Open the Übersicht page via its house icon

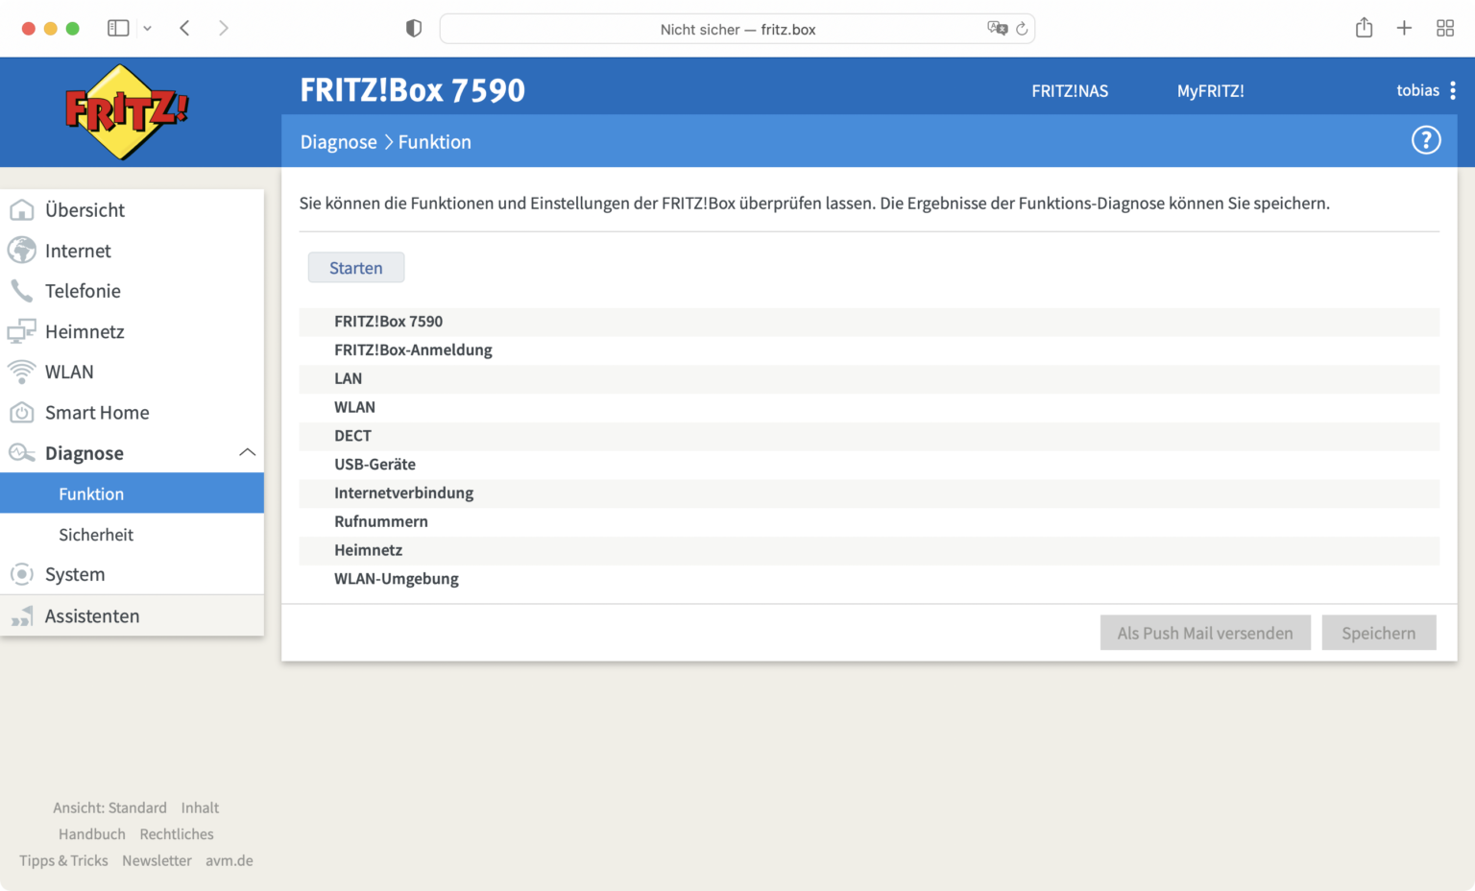pyautogui.click(x=22, y=209)
